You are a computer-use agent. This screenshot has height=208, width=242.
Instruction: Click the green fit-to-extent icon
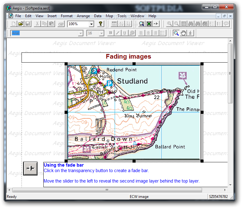click(x=149, y=24)
